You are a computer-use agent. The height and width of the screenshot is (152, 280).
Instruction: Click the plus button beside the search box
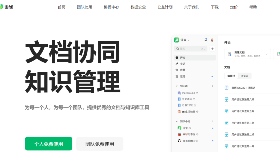[212, 49]
